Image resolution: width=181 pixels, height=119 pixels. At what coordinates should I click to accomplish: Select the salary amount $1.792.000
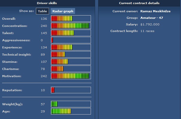point(150,24)
